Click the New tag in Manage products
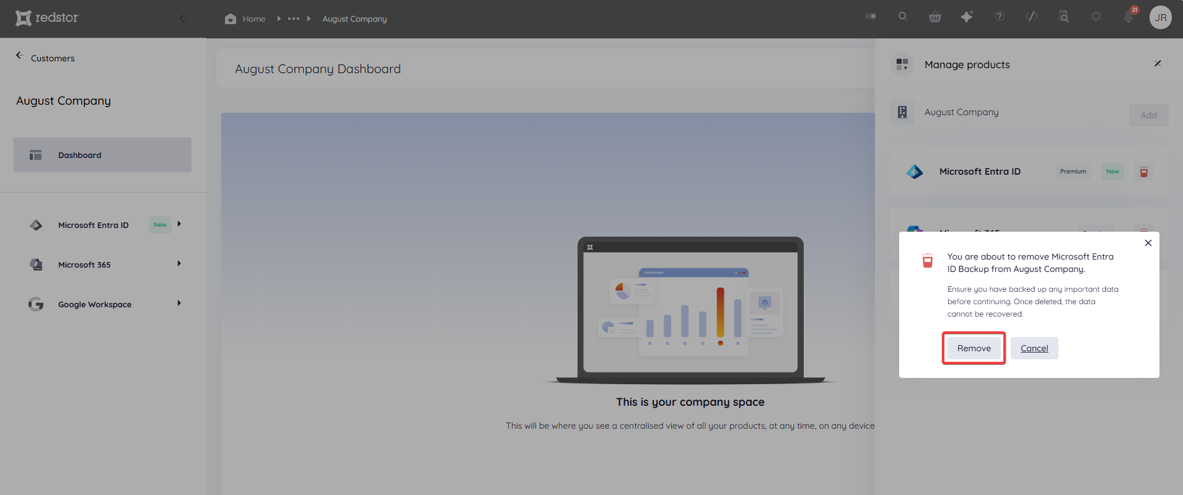Screen dimensions: 1183x495 (x=1113, y=172)
